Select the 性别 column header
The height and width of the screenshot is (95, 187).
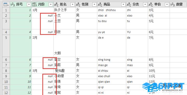[x=86, y=4]
